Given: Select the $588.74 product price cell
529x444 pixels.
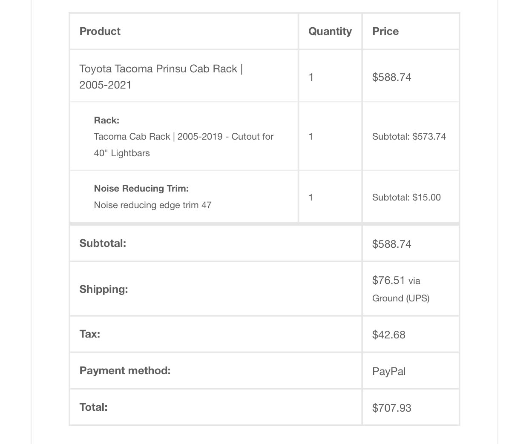Looking at the screenshot, I should click(391, 77).
